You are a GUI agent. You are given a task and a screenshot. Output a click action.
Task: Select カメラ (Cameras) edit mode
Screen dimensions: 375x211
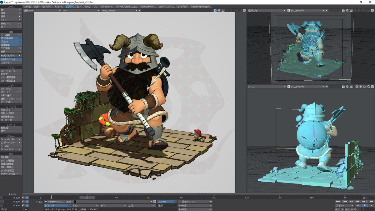142,205
